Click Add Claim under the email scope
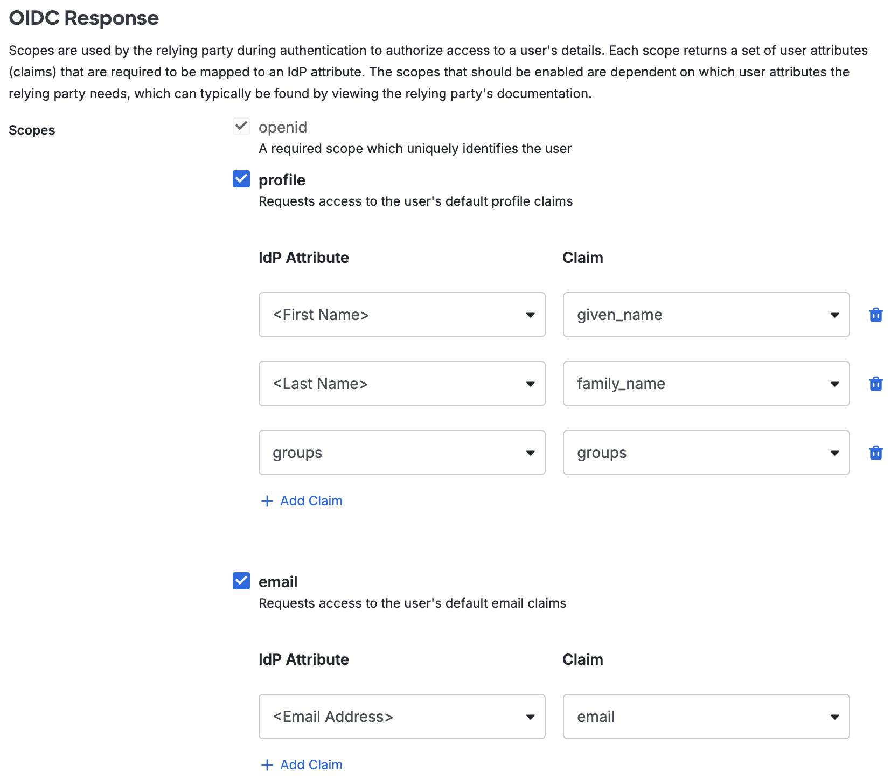Image resolution: width=891 pixels, height=779 pixels. (x=311, y=764)
